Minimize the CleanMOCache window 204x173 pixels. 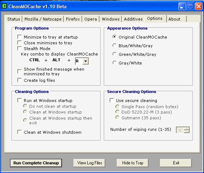tap(182, 6)
